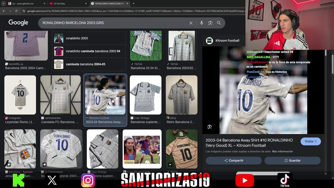Reload the page

(16, 11)
